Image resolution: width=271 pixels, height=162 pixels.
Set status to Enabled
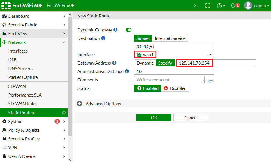pyautogui.click(x=148, y=88)
